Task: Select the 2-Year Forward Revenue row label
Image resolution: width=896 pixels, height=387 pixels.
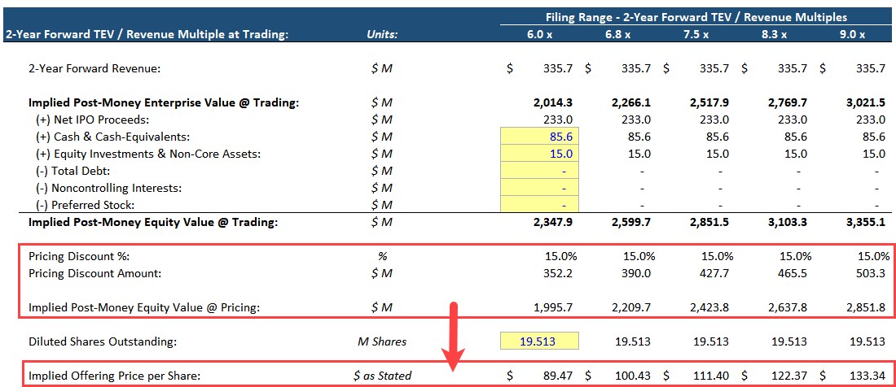Action: tap(94, 69)
